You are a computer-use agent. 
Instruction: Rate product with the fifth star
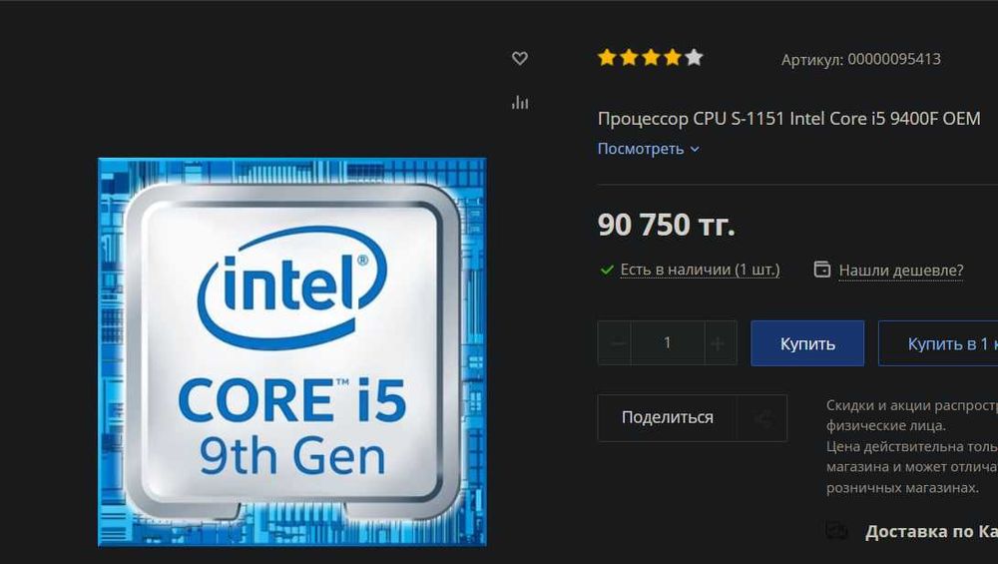pos(695,58)
